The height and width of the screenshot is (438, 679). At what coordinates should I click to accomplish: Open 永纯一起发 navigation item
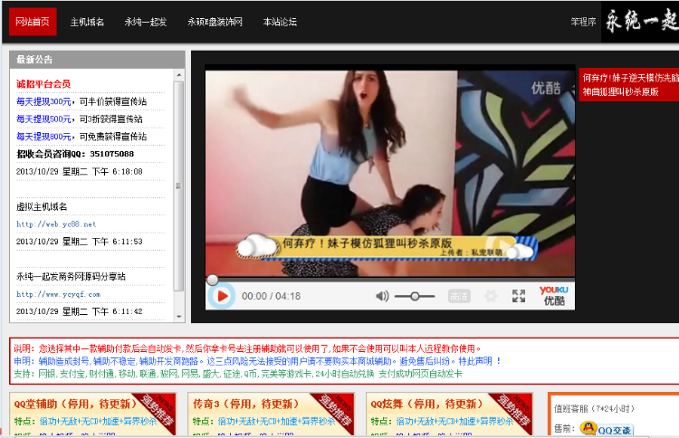coord(146,22)
